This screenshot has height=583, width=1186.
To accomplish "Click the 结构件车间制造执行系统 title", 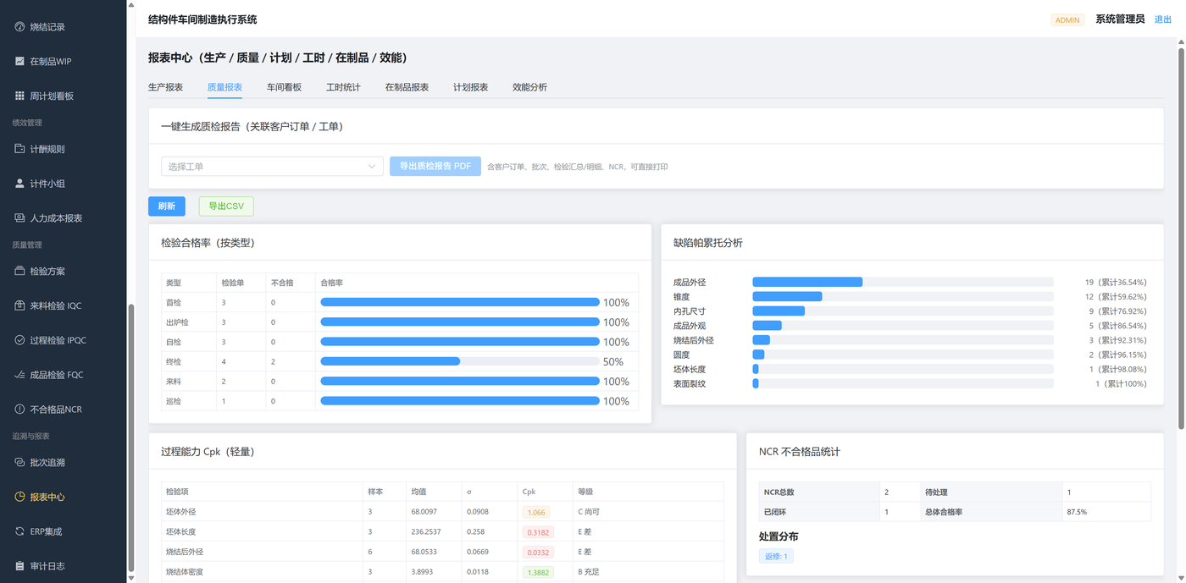I will click(x=202, y=19).
